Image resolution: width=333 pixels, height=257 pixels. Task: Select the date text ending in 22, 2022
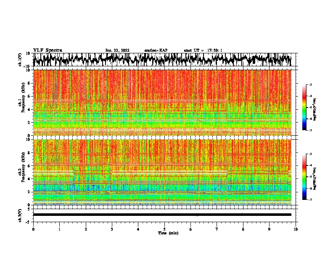tap(117, 50)
